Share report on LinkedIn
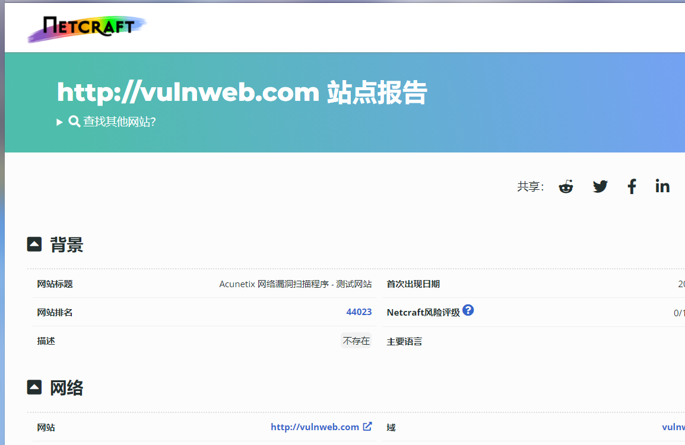 tap(662, 186)
